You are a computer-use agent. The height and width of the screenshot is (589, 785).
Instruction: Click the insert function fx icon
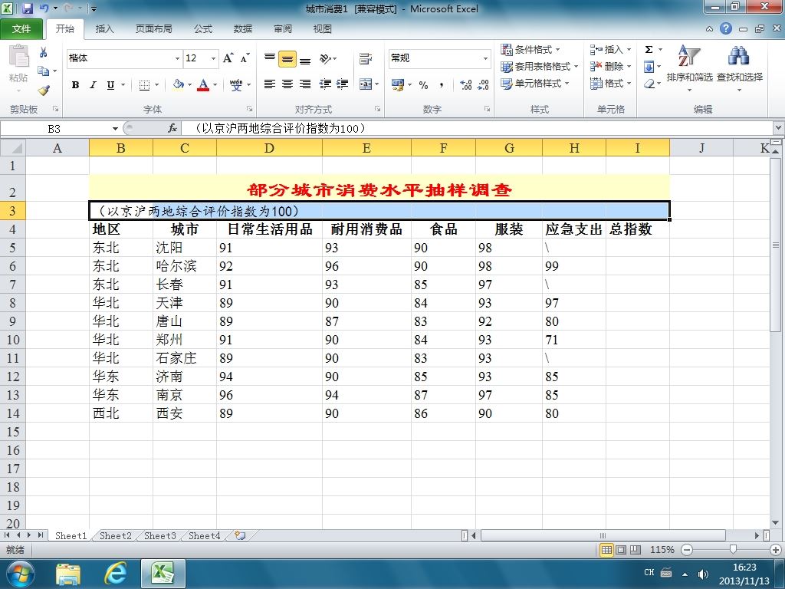point(172,128)
